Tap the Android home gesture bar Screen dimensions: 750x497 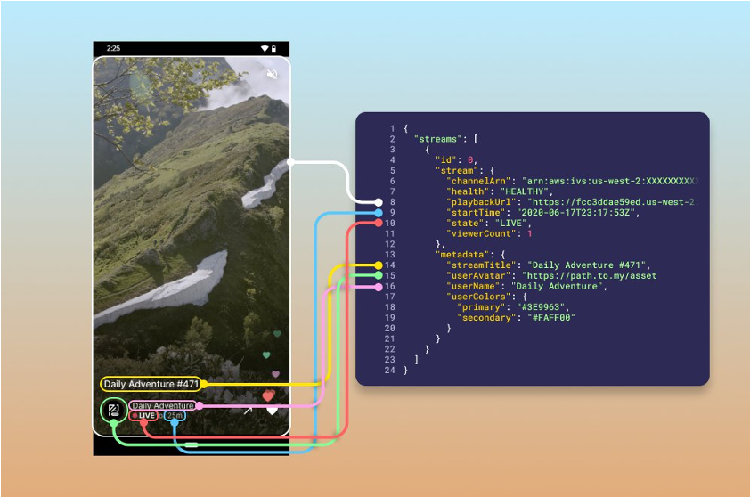click(x=192, y=444)
